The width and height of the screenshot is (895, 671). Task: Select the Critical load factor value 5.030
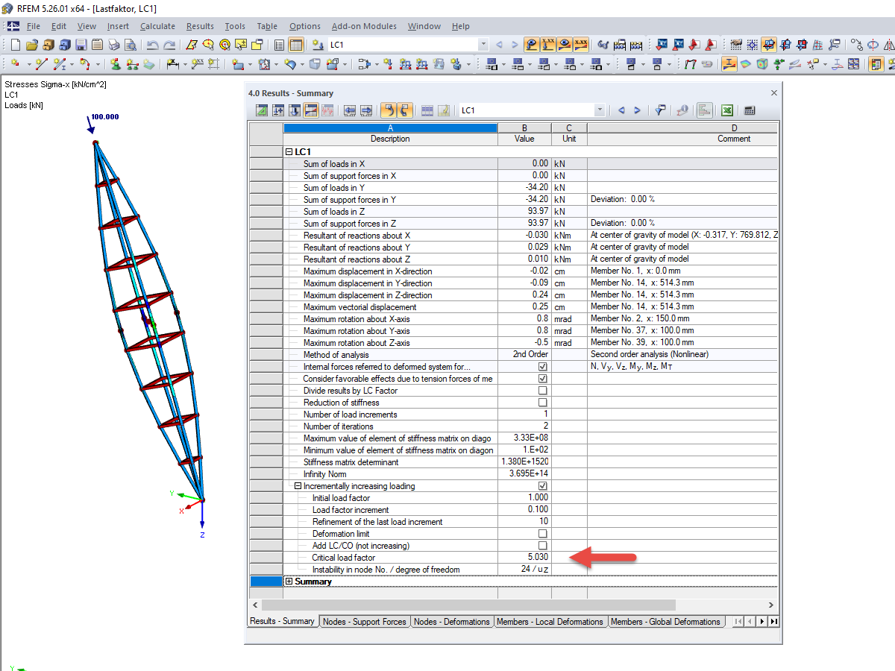coord(524,558)
